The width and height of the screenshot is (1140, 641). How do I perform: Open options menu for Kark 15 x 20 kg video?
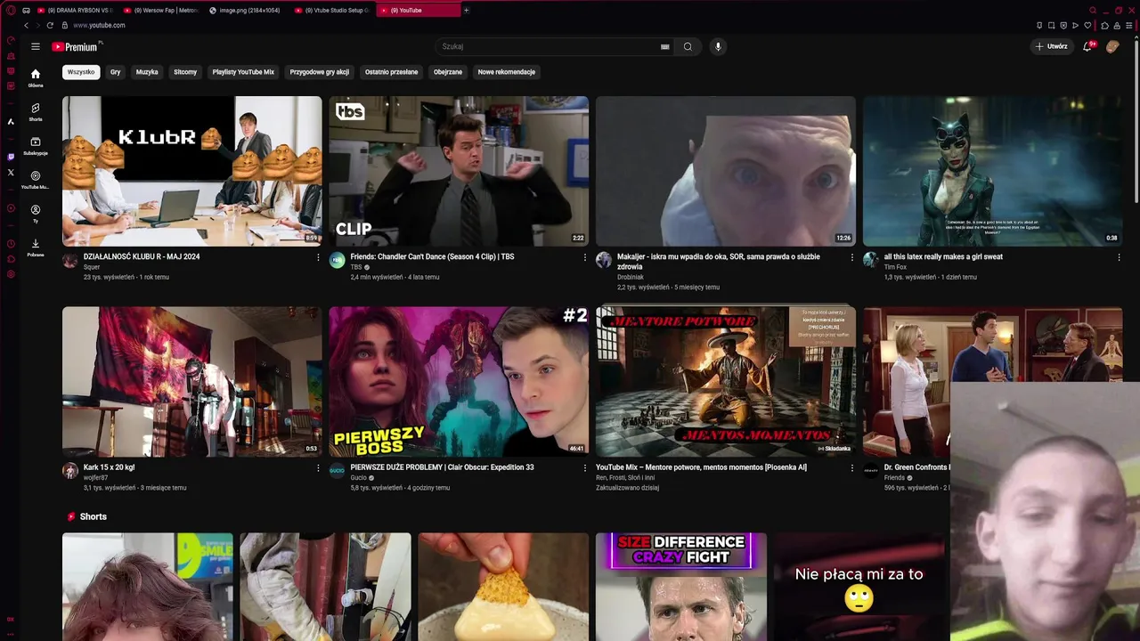[x=318, y=467]
